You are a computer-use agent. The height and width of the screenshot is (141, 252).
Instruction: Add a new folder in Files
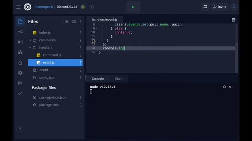pos(74,22)
